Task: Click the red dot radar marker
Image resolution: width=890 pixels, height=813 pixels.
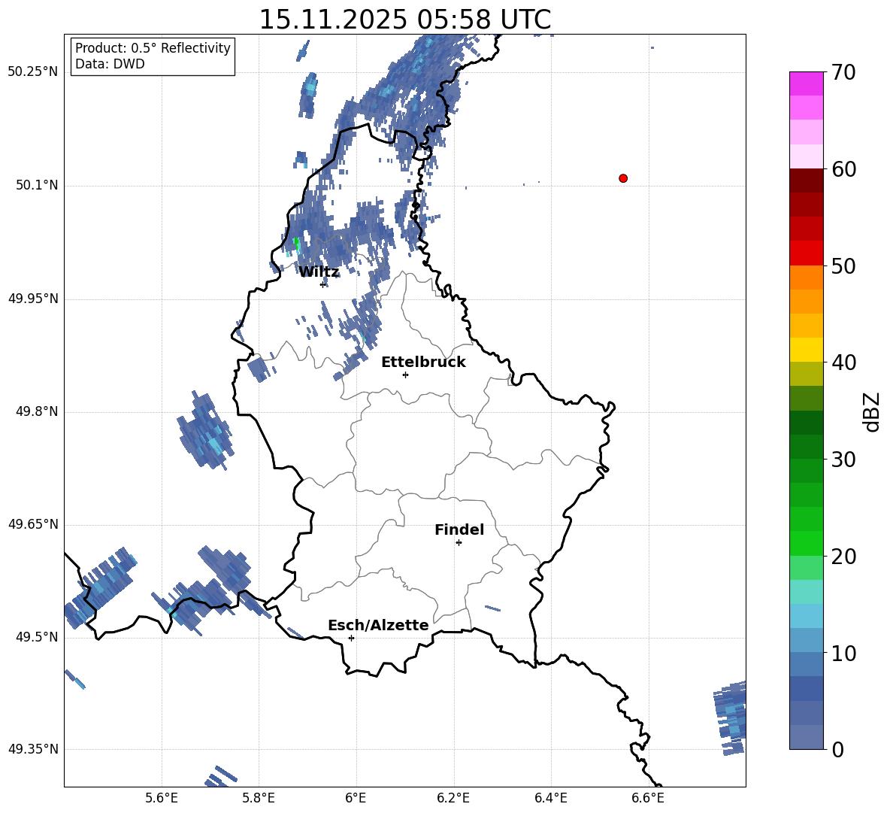Action: (623, 178)
